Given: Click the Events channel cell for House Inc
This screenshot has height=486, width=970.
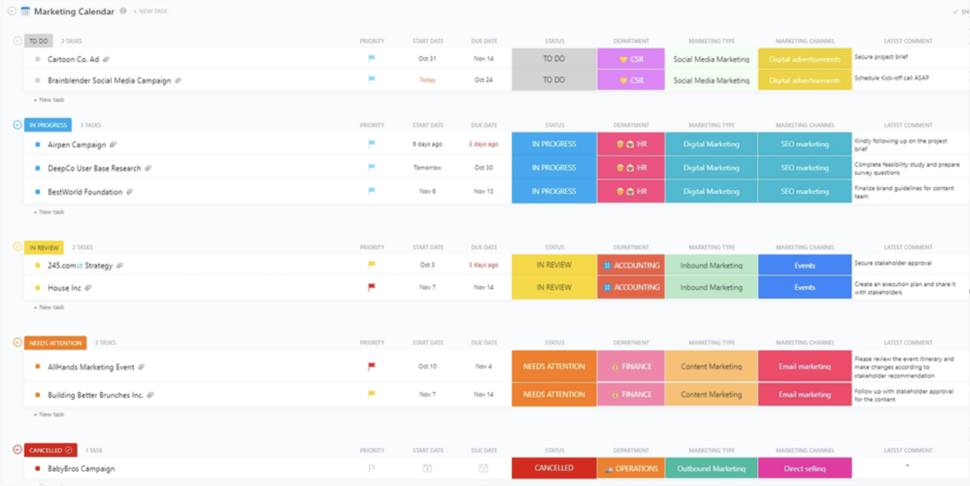Looking at the screenshot, I should coord(804,287).
